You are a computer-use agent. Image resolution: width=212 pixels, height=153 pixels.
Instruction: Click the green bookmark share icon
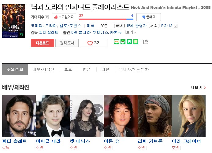pyautogui.click(x=129, y=42)
